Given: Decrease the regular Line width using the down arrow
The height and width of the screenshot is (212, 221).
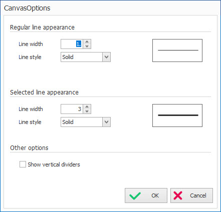Looking at the screenshot, I should pyautogui.click(x=87, y=46).
